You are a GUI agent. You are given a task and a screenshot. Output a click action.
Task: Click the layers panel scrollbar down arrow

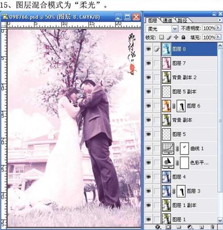pos(220,220)
